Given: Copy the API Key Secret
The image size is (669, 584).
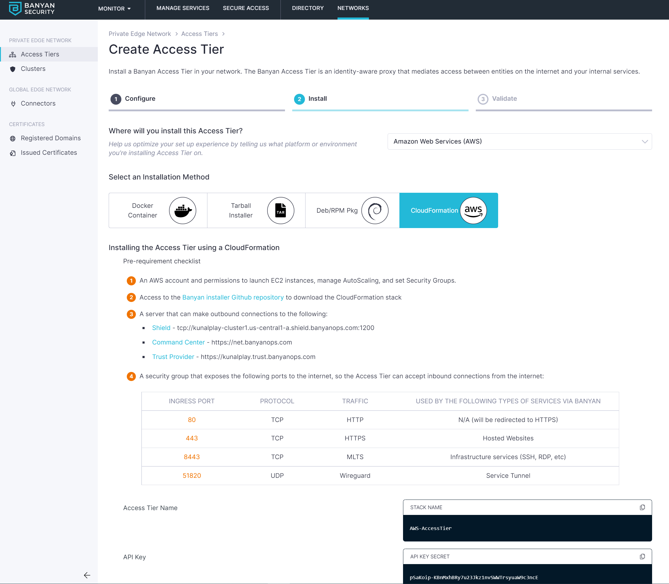Looking at the screenshot, I should [642, 557].
